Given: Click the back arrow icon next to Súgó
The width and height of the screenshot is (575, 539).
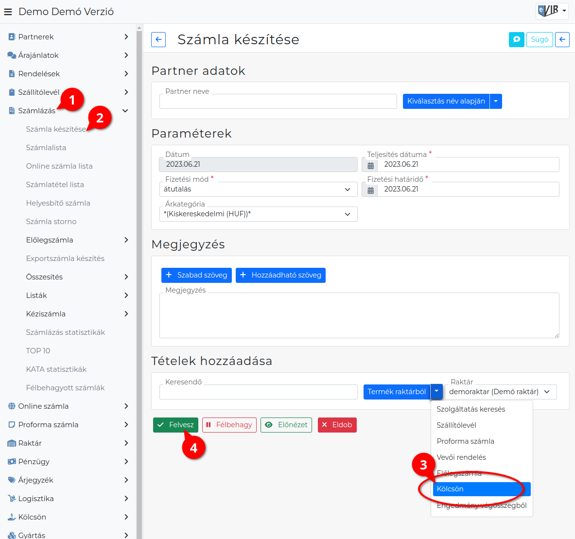Looking at the screenshot, I should (562, 39).
